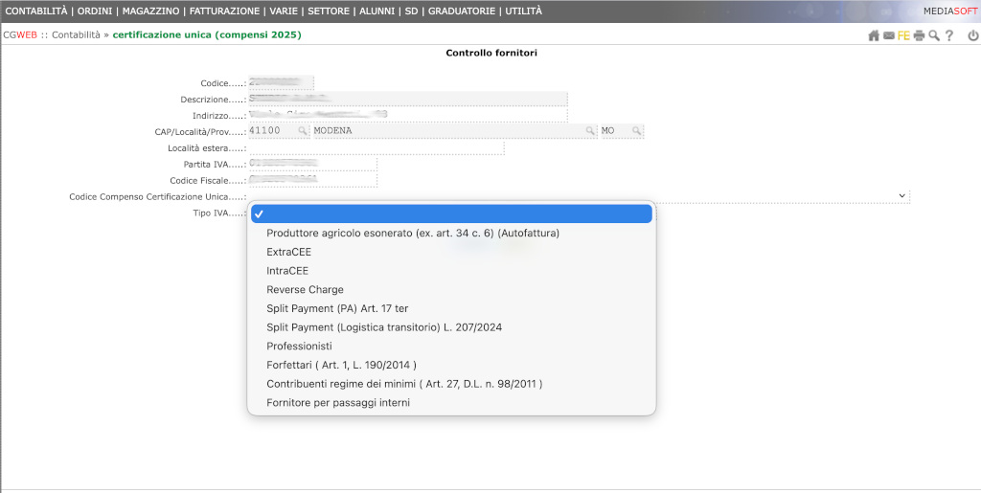Log out using the power icon
This screenshot has height=493, width=981.
973,36
